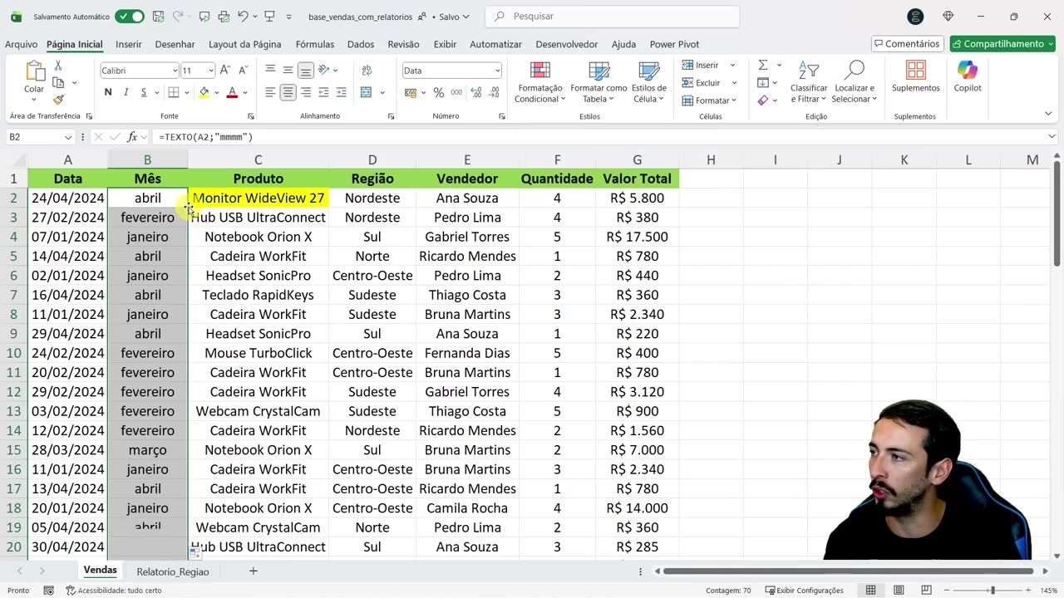1064x598 pixels.
Task: Toggle bold (N) formatting
Action: point(108,92)
